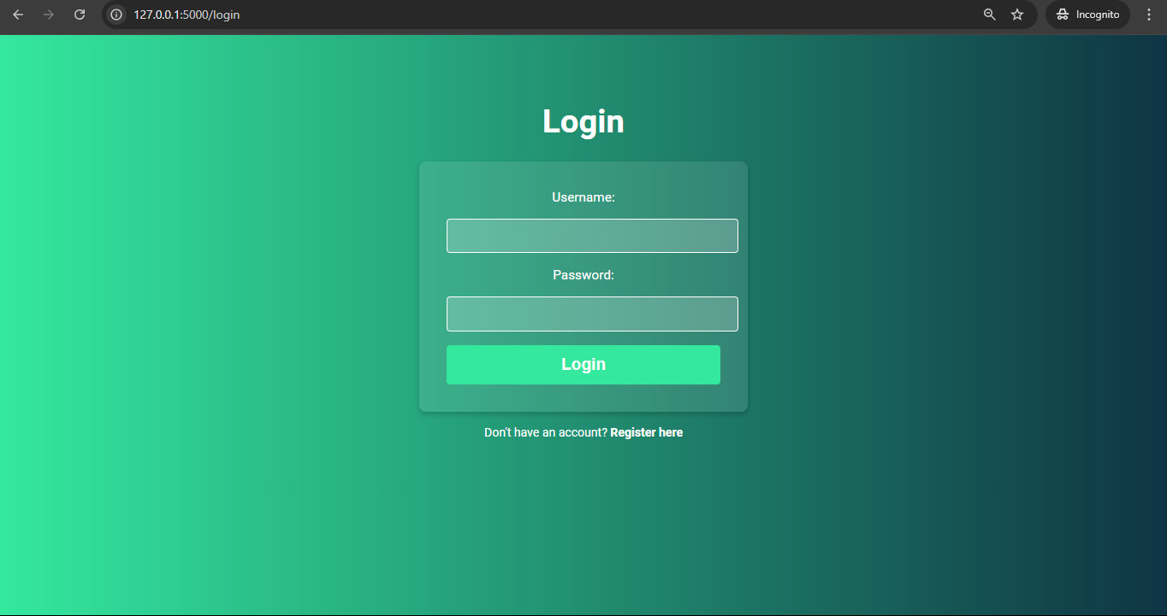
Task: Follow the Register here link
Action: 646,432
